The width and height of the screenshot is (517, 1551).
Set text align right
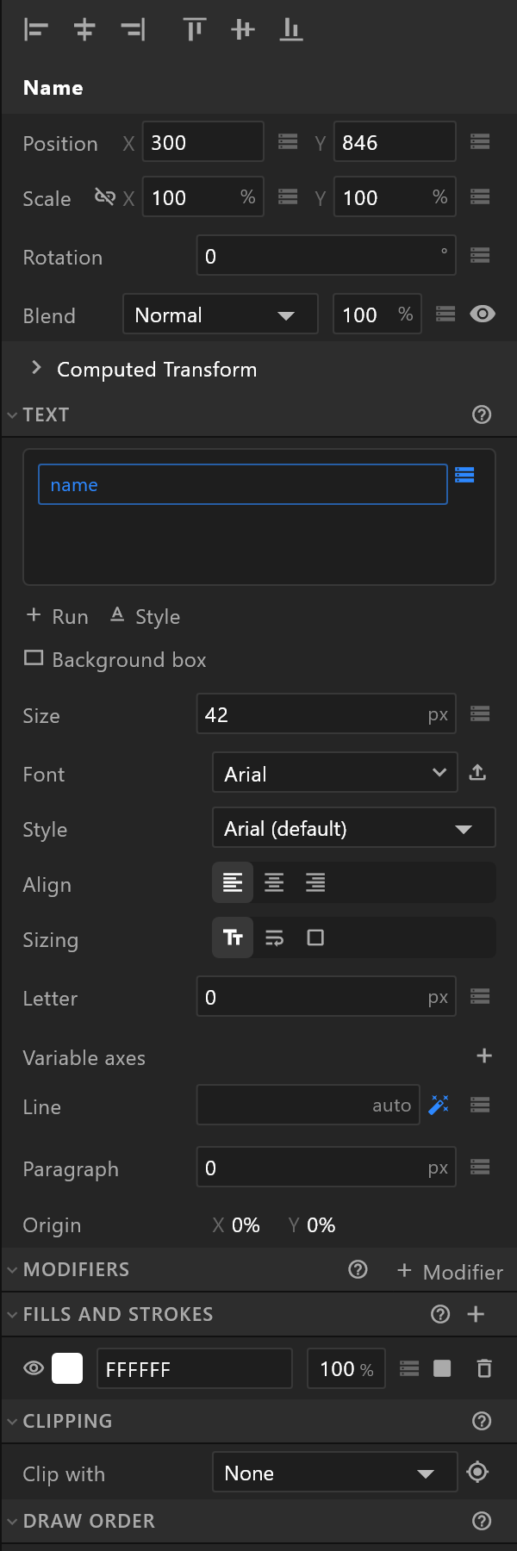(315, 882)
